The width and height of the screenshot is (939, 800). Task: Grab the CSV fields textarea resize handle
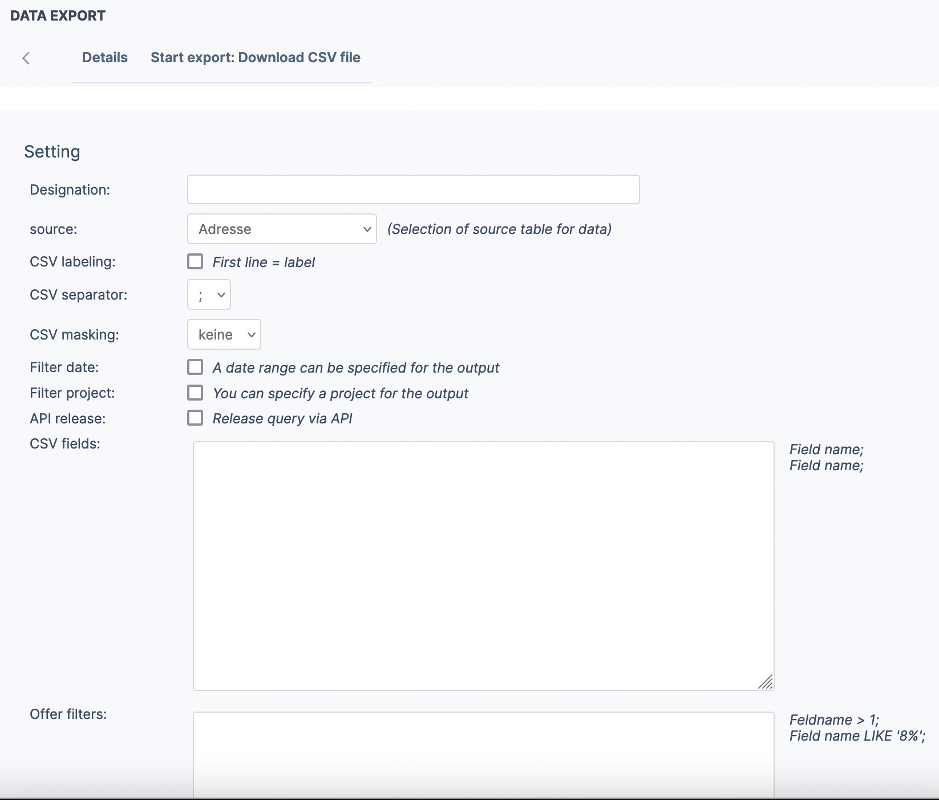(x=766, y=682)
